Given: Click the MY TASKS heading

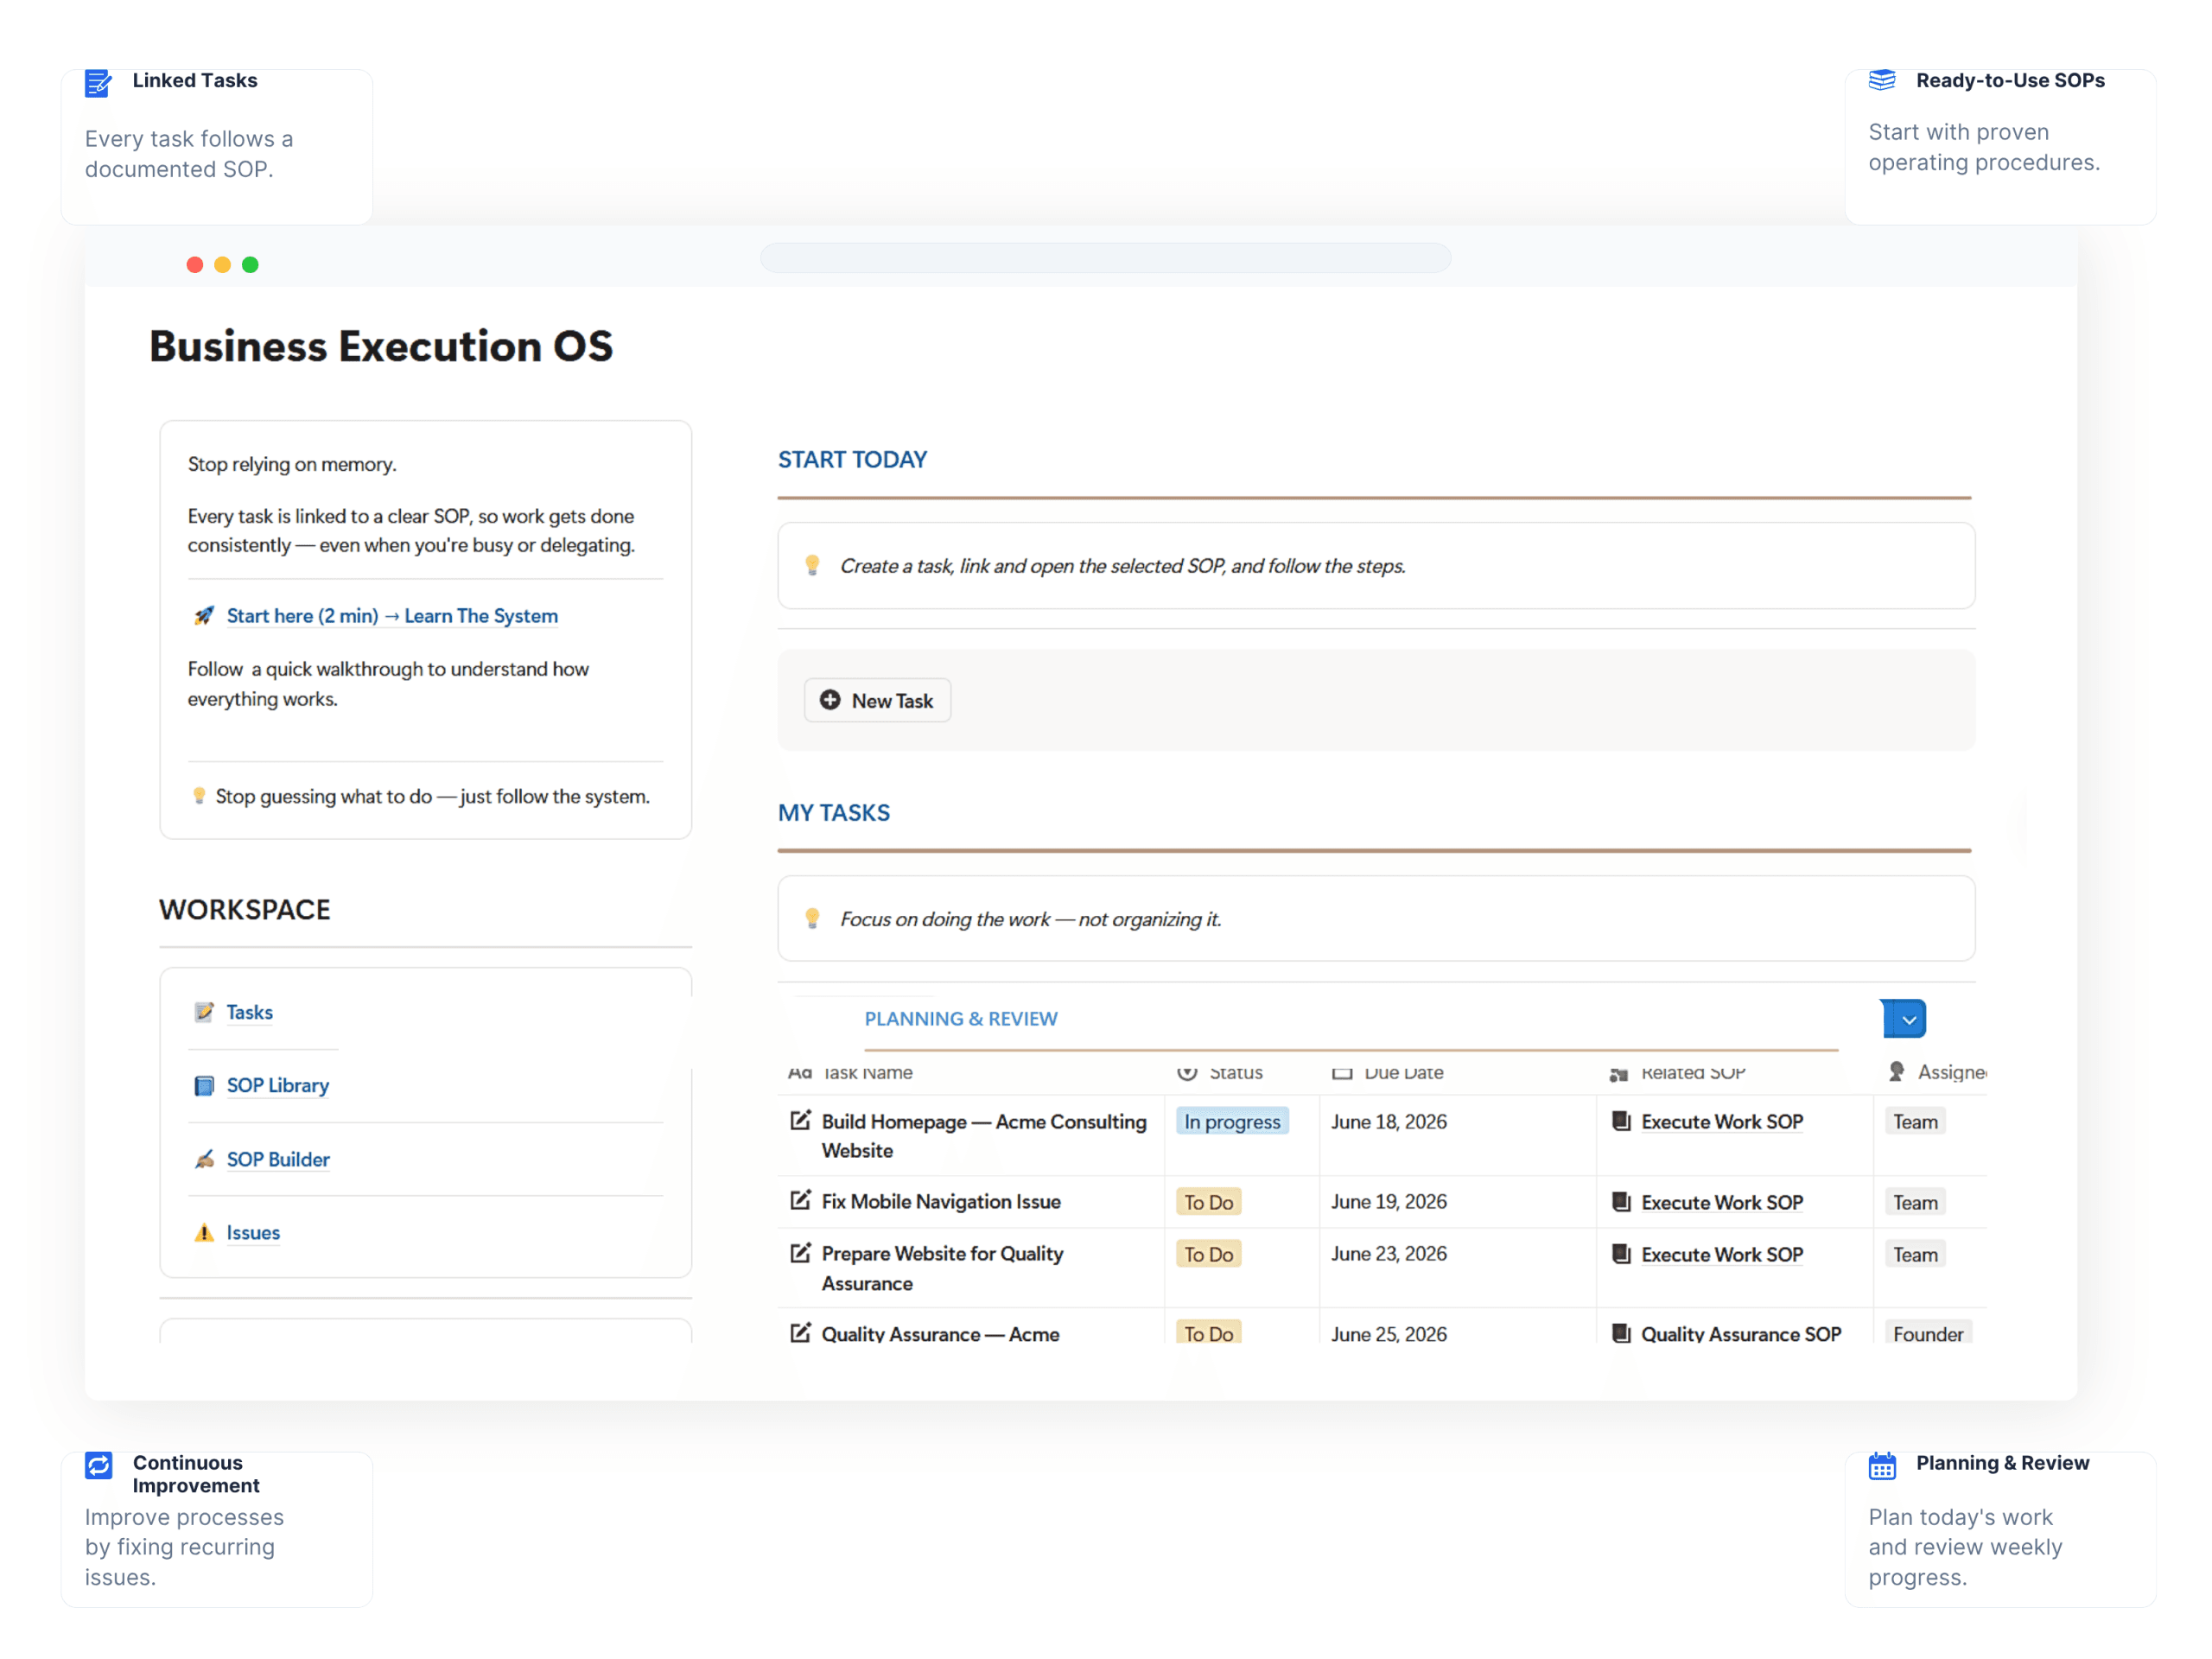Looking at the screenshot, I should click(x=834, y=813).
